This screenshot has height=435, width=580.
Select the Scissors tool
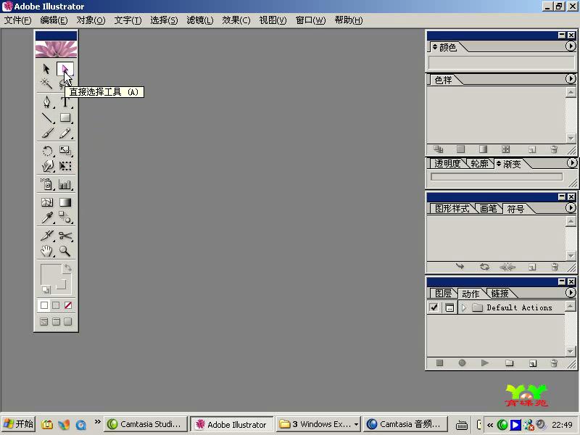click(x=65, y=236)
